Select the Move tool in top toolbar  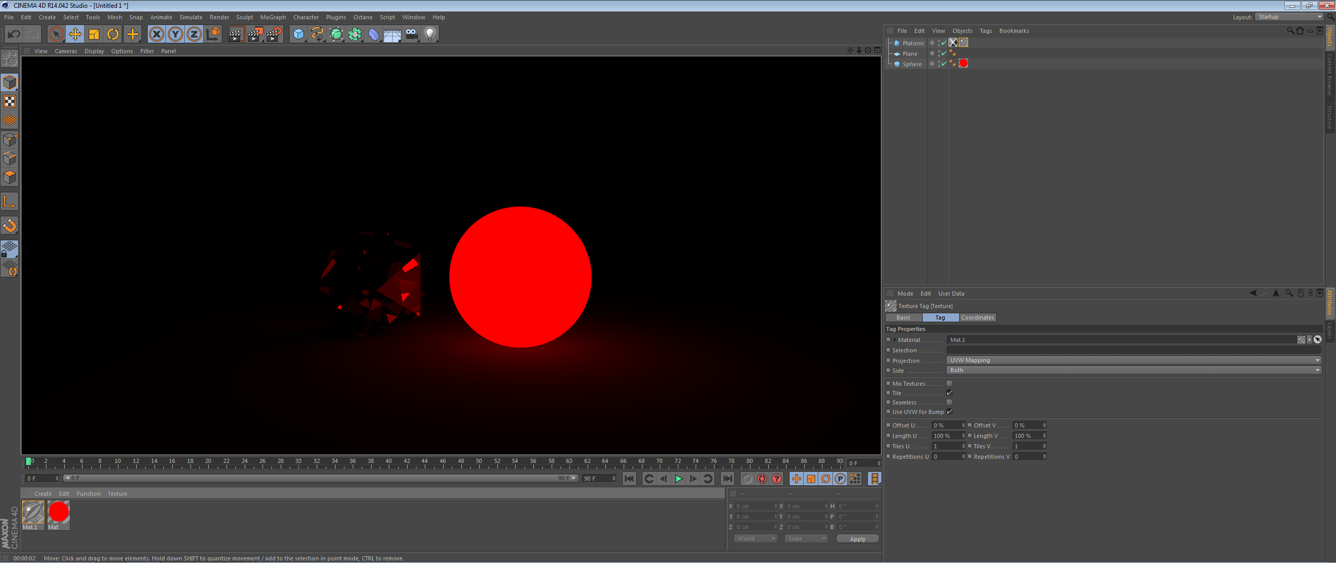(75, 34)
